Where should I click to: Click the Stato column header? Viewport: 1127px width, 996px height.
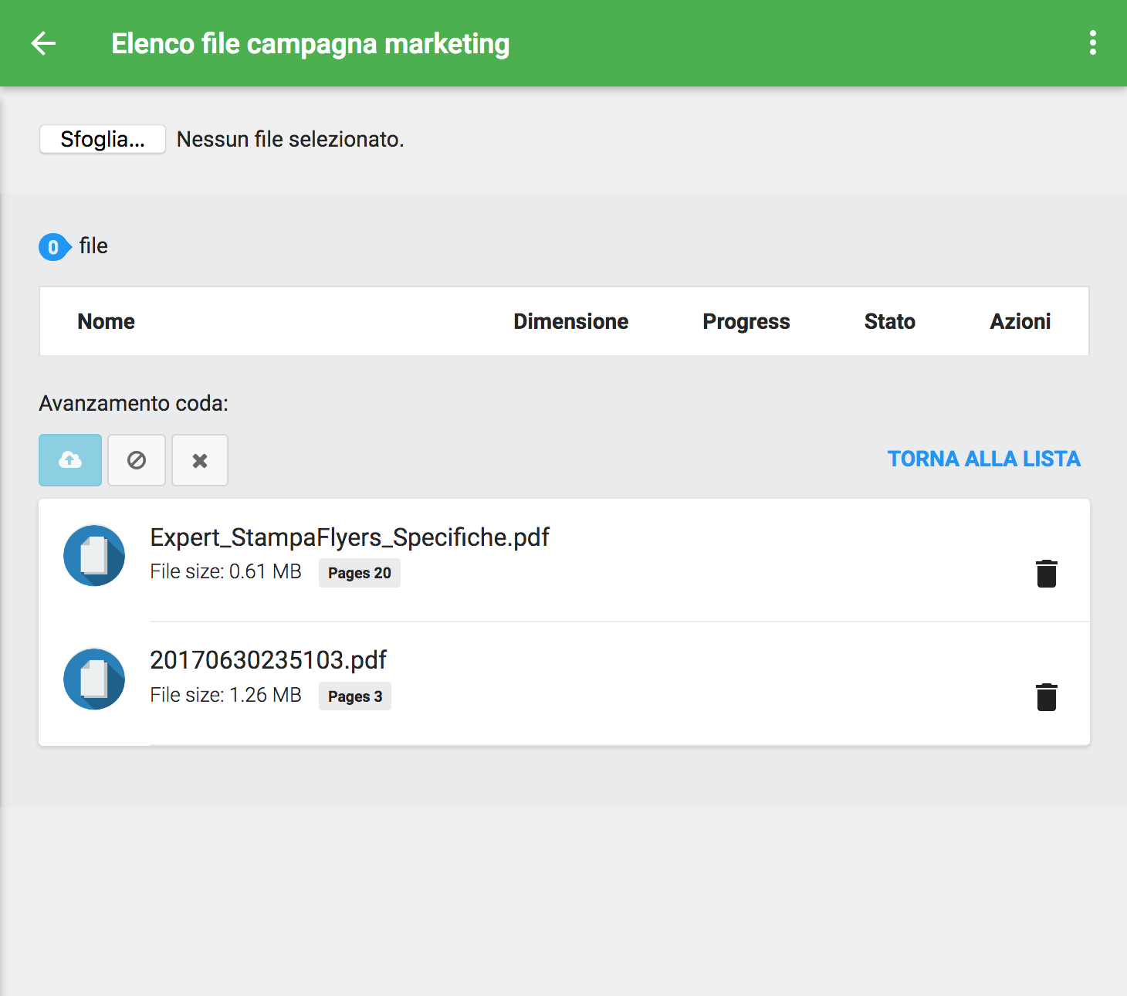coord(889,321)
